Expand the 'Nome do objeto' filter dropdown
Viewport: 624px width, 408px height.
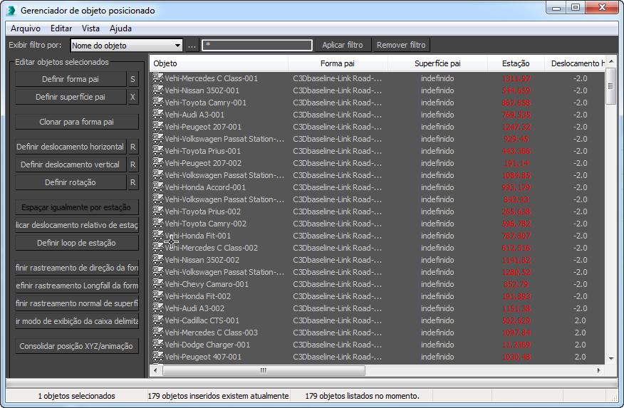(x=177, y=46)
